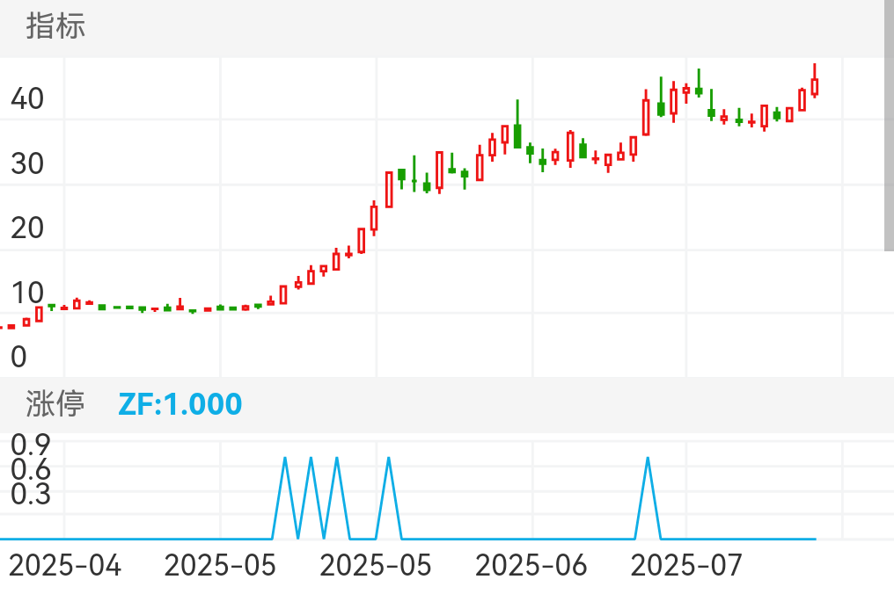Click the limit-up spike before 2025-07
894x594 pixels.
pyautogui.click(x=648, y=496)
